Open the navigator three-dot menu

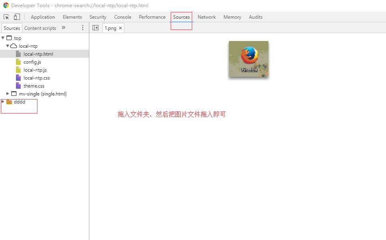coord(83,28)
